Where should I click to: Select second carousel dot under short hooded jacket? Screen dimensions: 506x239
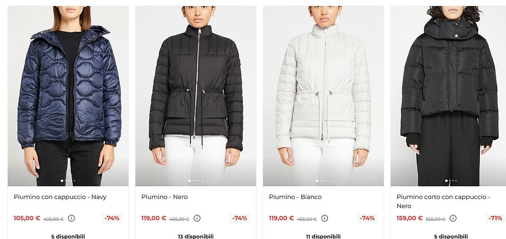(x=450, y=181)
